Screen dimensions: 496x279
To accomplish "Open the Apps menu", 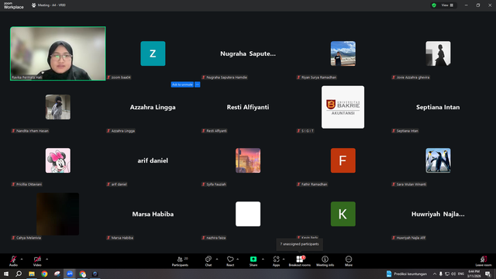I will [276, 261].
